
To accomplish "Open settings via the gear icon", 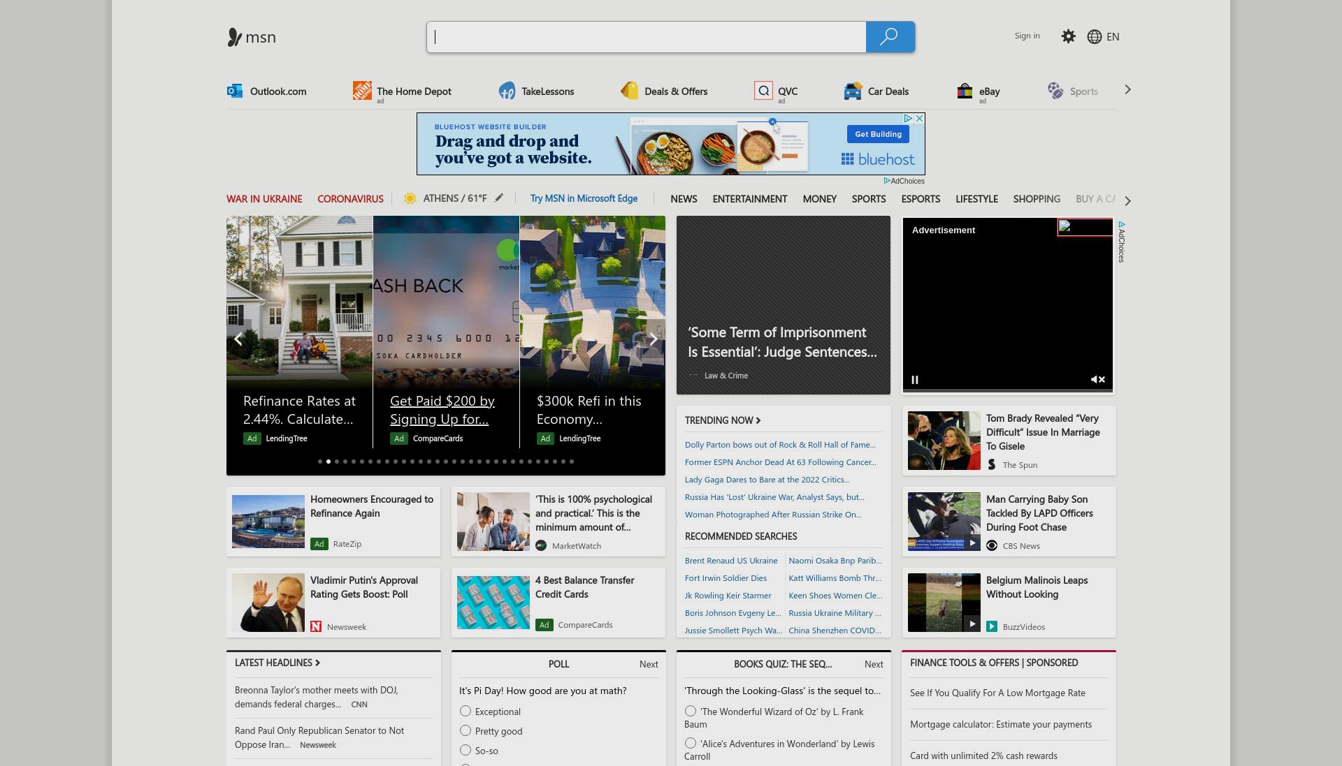I will pos(1068,36).
